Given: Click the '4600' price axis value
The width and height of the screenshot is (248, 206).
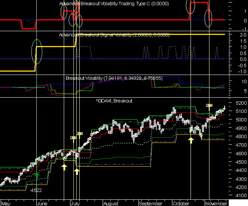Looking at the screenshot, I should pos(241,153).
